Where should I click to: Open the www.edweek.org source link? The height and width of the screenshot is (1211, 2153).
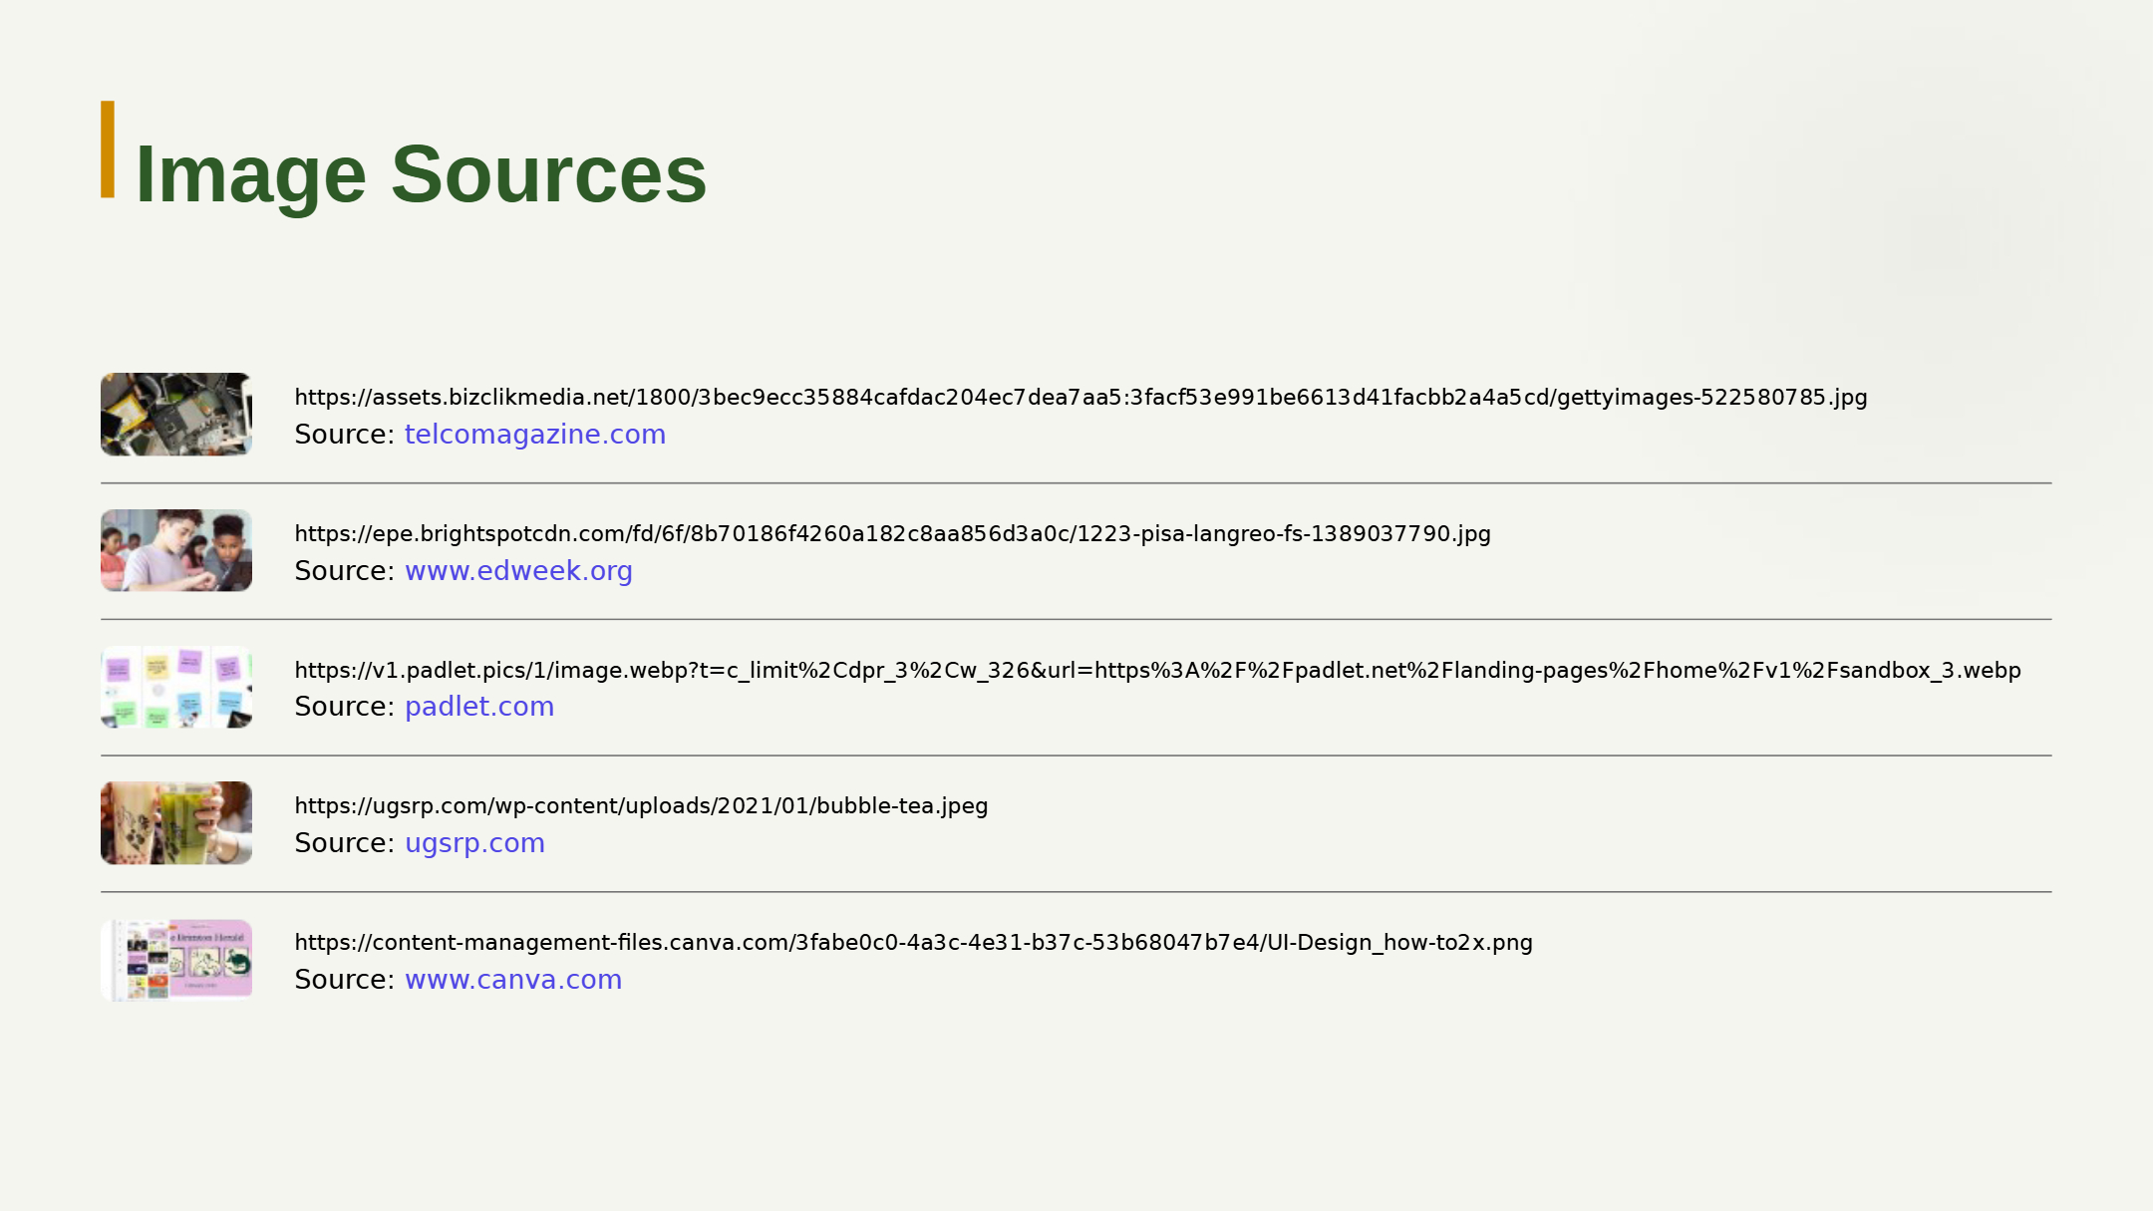(x=518, y=571)
